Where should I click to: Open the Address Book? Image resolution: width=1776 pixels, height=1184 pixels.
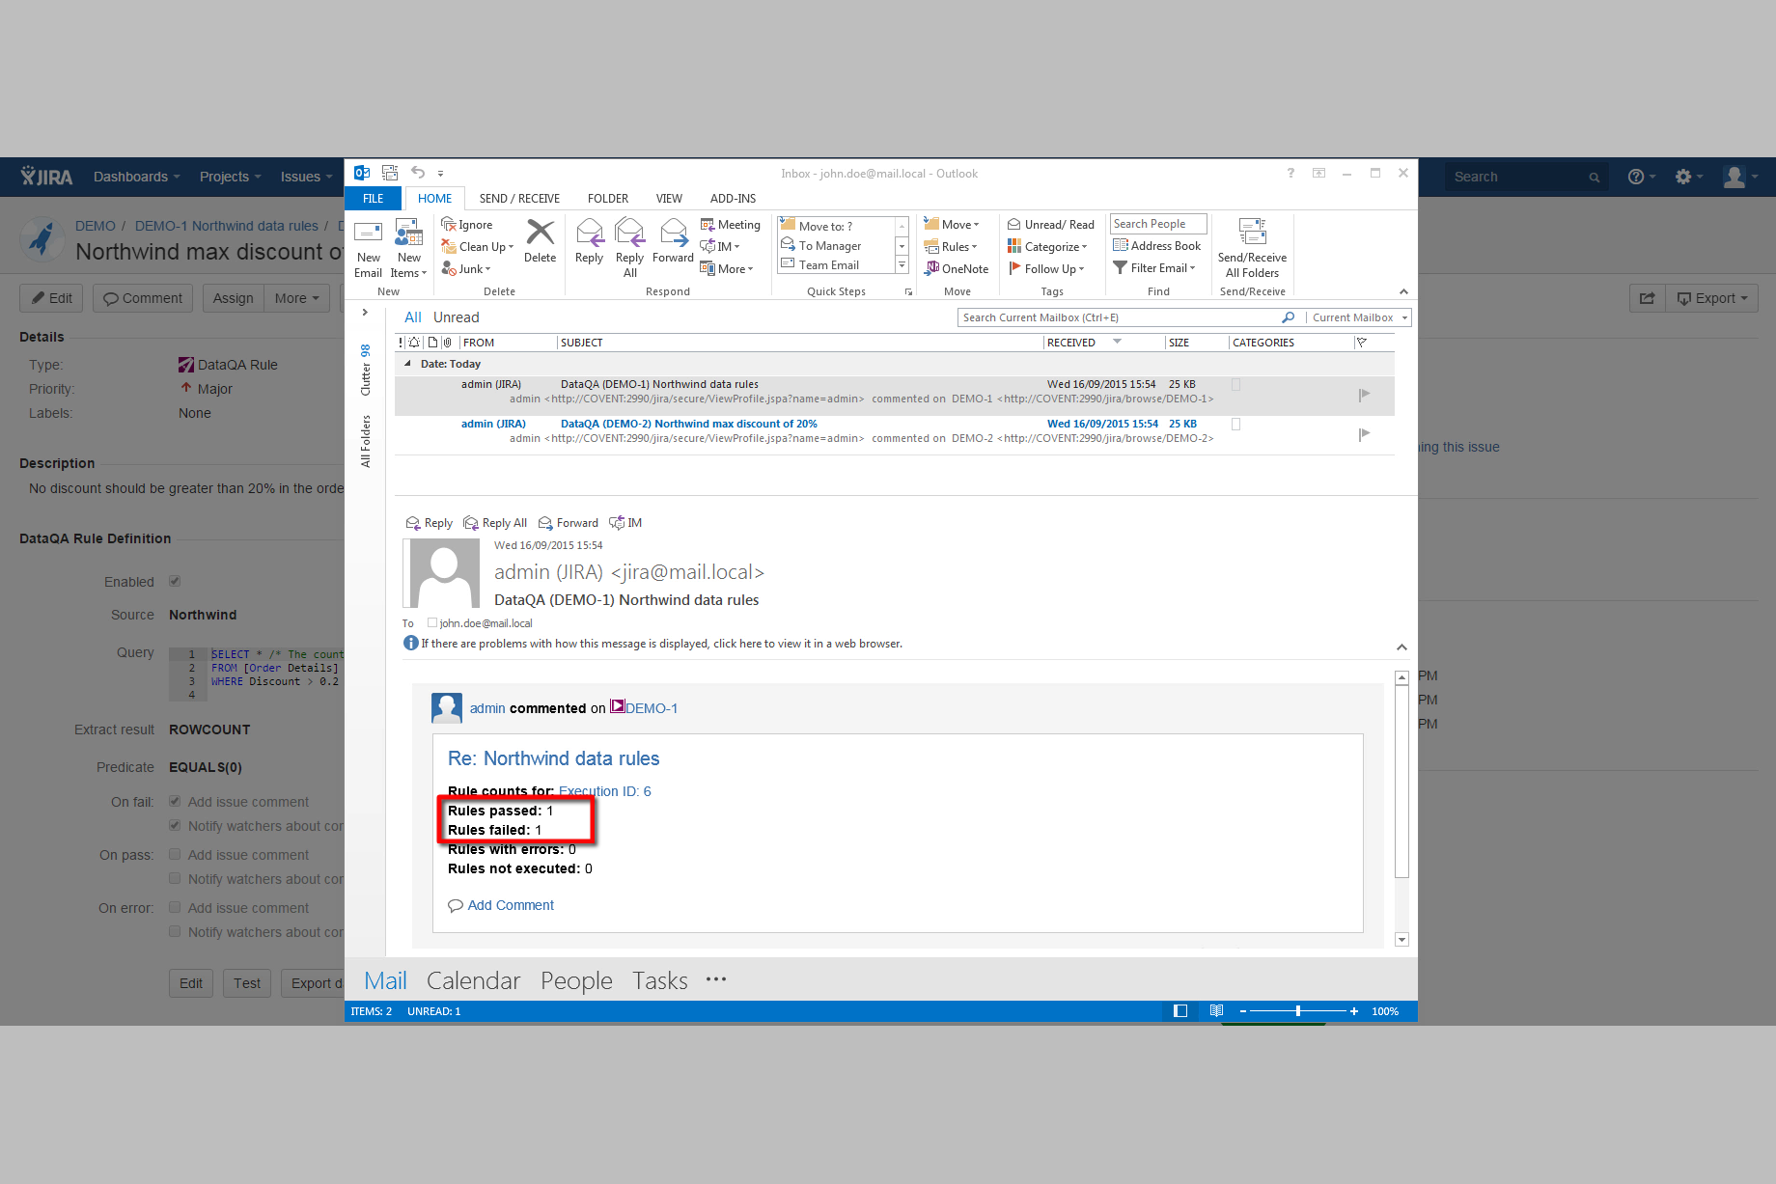[x=1157, y=246]
